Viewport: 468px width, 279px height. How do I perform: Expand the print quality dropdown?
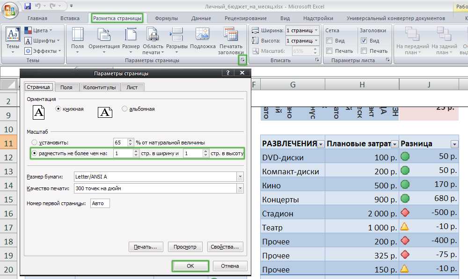(x=240, y=188)
